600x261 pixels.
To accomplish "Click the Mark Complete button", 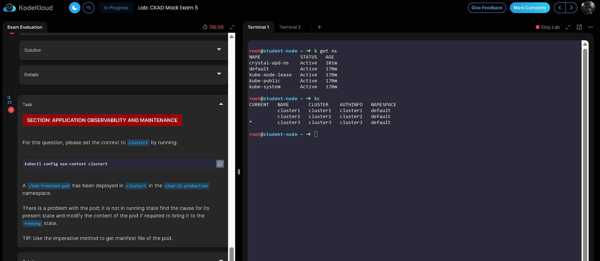I will tap(530, 8).
